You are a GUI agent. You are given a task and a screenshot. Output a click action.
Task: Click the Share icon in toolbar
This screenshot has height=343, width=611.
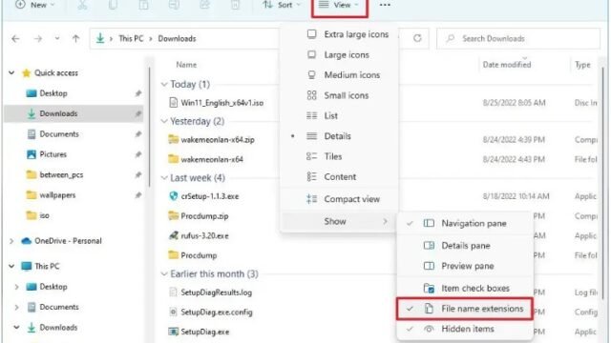204,5
